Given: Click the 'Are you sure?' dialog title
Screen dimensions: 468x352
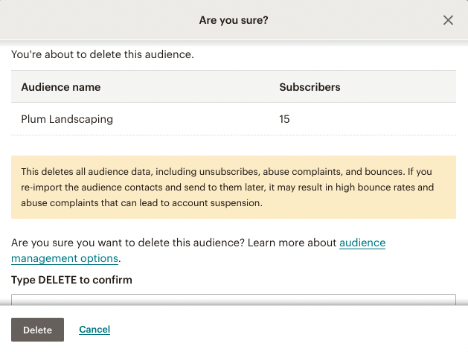Looking at the screenshot, I should [x=233, y=21].
